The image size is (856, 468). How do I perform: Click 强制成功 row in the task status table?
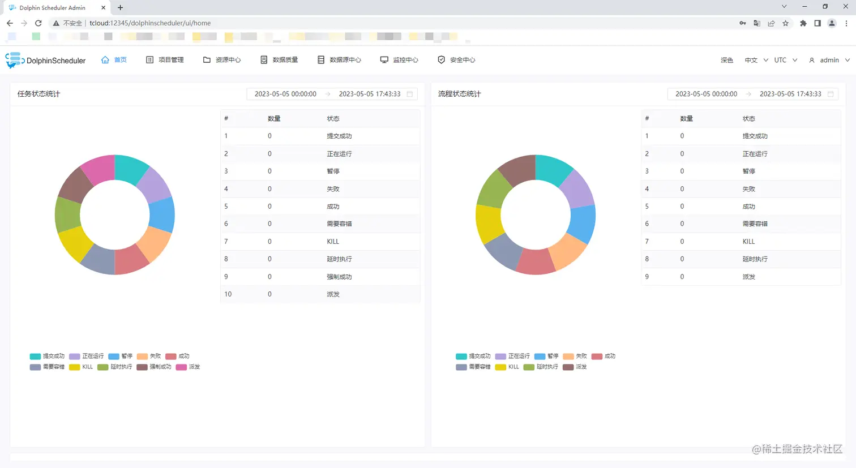(320, 277)
